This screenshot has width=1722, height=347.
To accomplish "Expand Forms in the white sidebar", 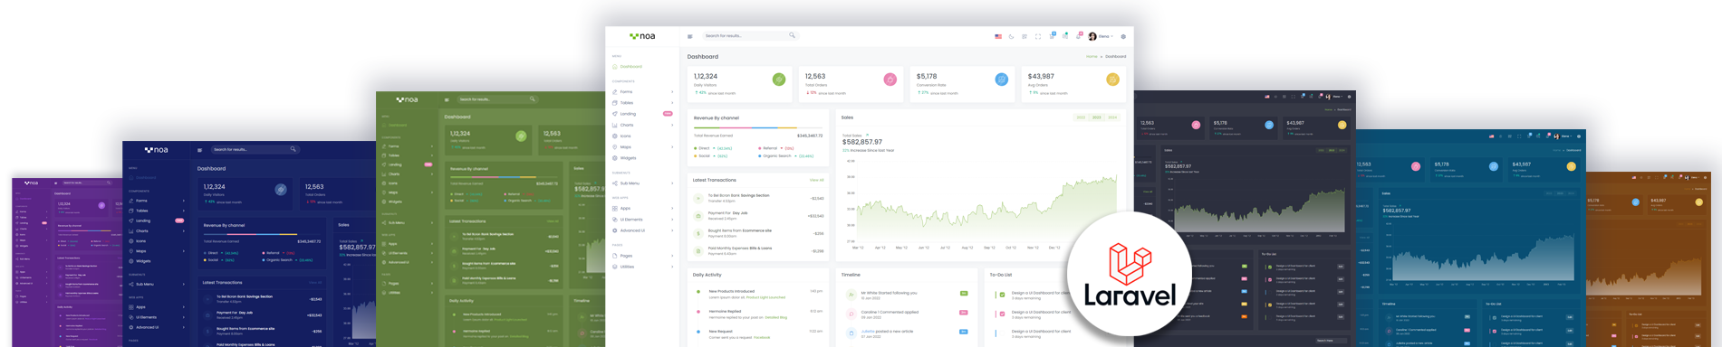I will pyautogui.click(x=643, y=92).
